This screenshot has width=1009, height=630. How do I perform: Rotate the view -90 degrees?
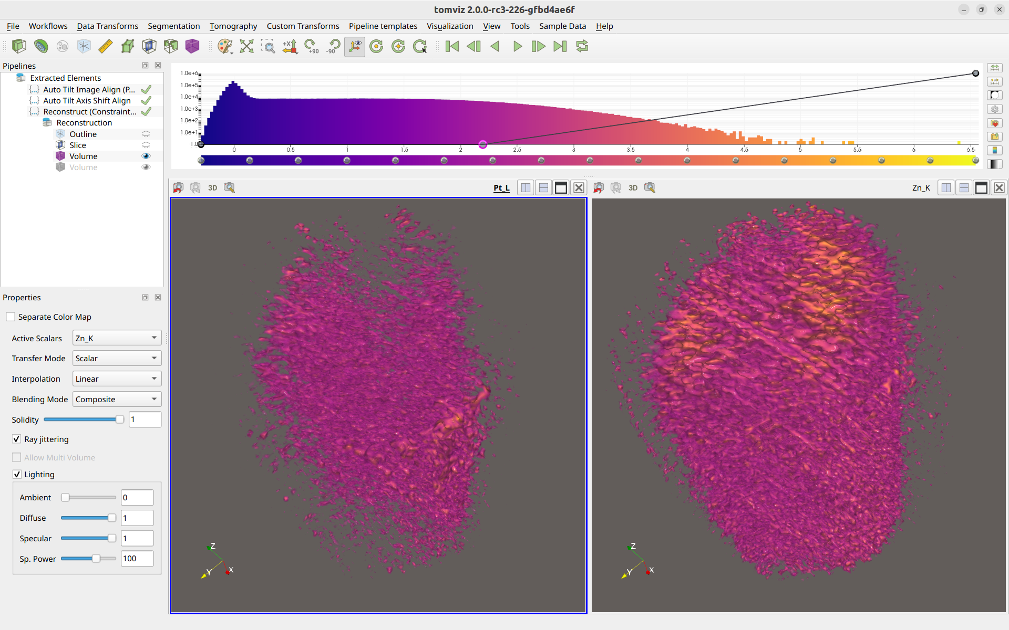point(333,46)
